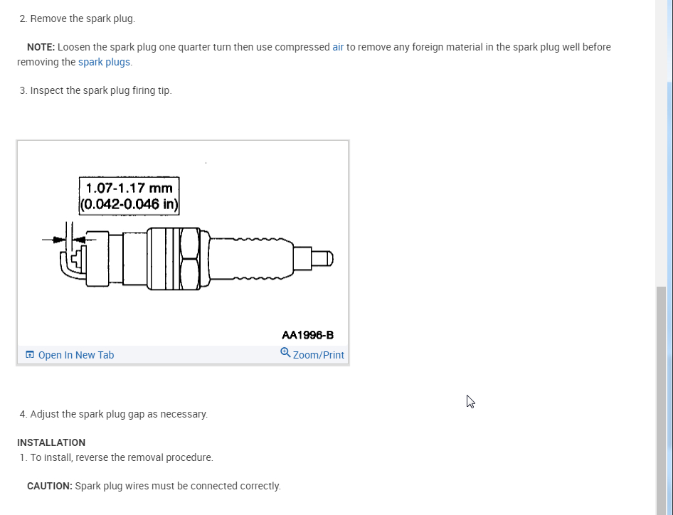Open the 'air' hyperlink in the note
The height and width of the screenshot is (515, 673).
coord(338,47)
